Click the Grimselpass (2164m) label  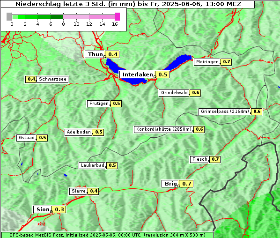(x=224, y=112)
